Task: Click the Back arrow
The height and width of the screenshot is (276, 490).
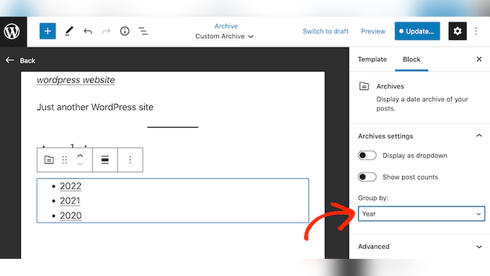Action: [x=10, y=60]
